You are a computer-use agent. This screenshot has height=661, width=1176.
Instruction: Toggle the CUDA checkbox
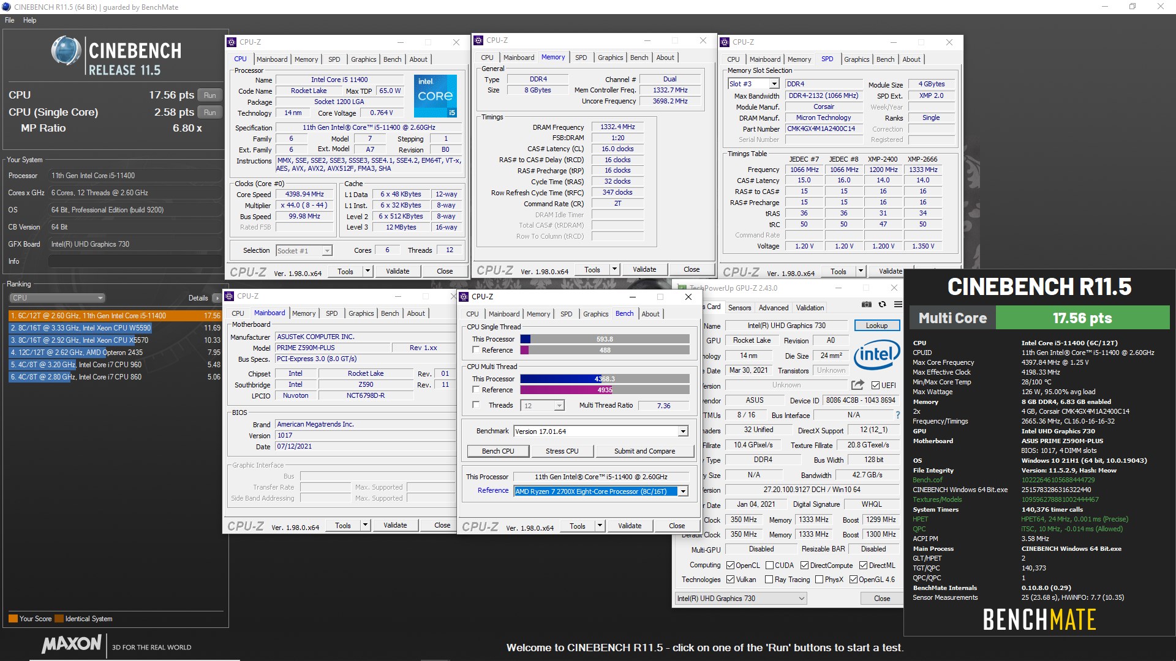(x=769, y=566)
